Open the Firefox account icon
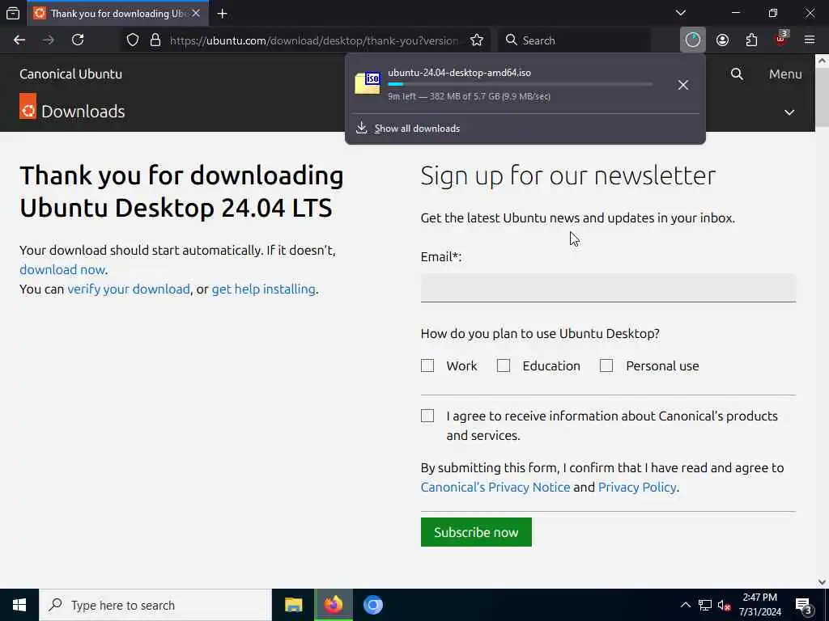 722,40
